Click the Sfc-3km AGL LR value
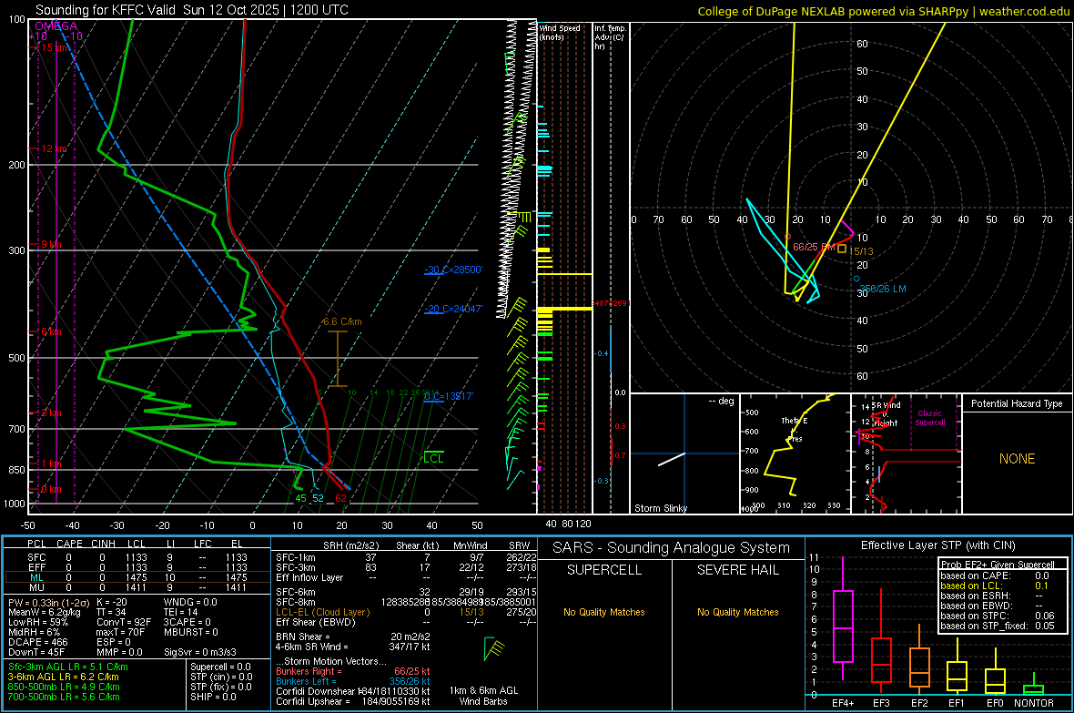The image size is (1074, 713). coord(68,667)
